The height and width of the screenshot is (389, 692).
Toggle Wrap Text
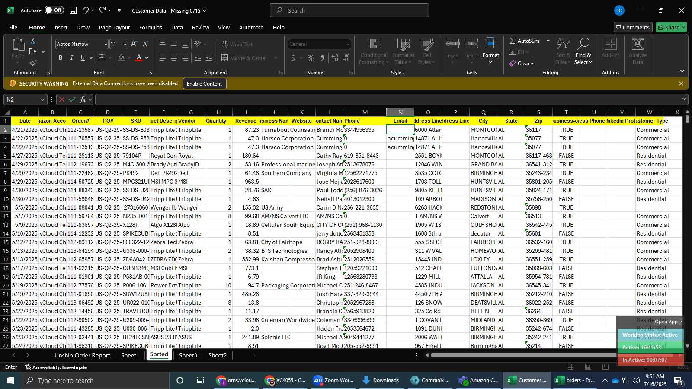click(x=237, y=44)
